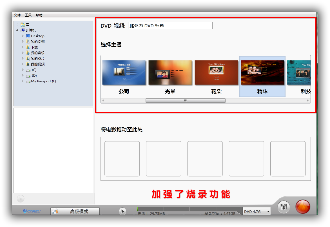Expand the 库 library node
The height and width of the screenshot is (227, 330).
pyautogui.click(x=17, y=25)
